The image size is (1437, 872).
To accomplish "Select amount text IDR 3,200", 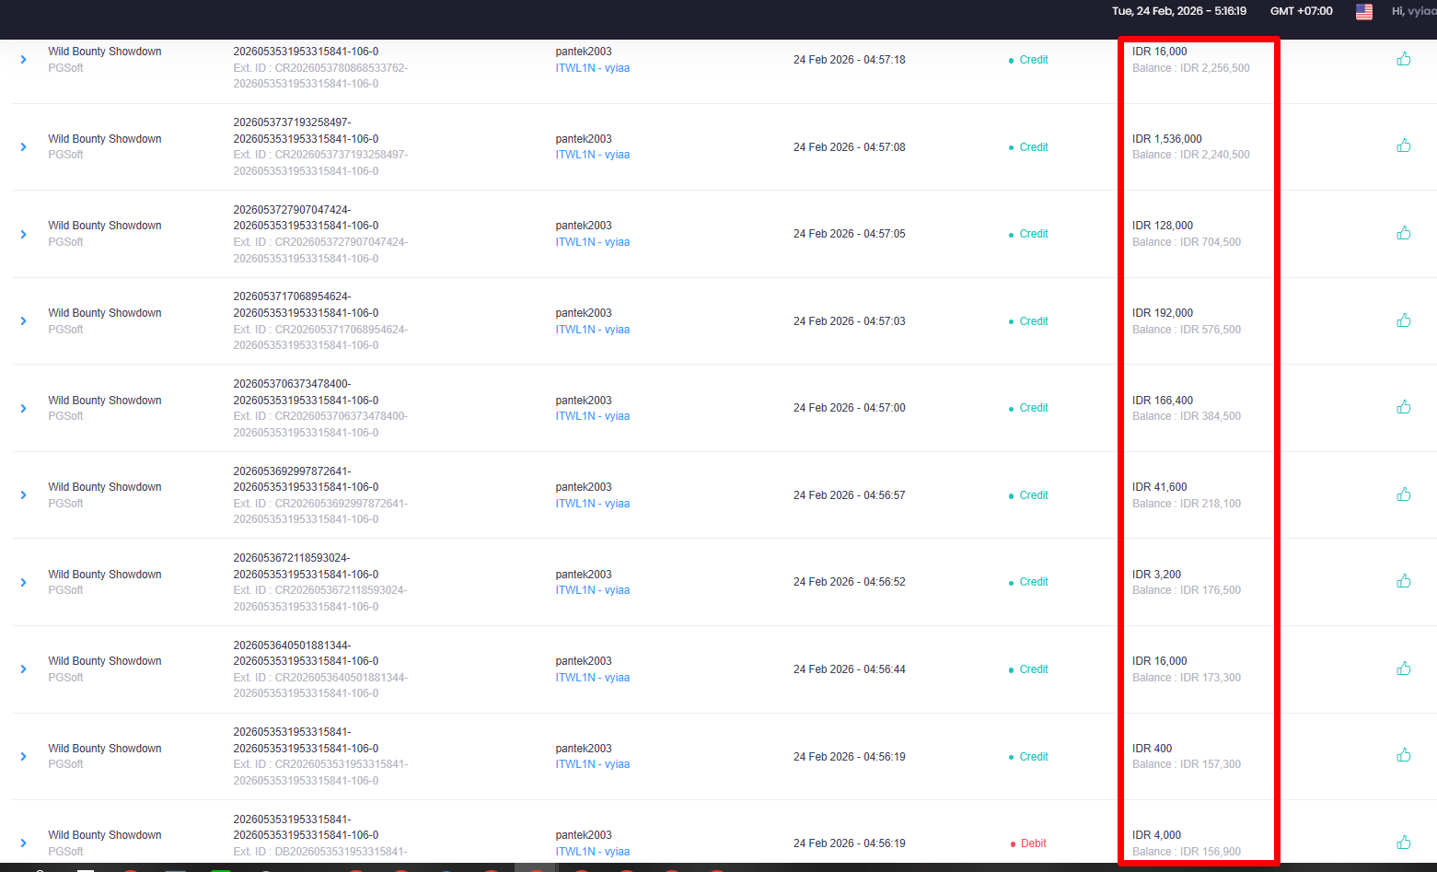I will (1156, 575).
